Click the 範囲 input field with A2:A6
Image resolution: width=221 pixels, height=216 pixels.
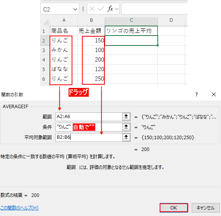click(x=89, y=117)
